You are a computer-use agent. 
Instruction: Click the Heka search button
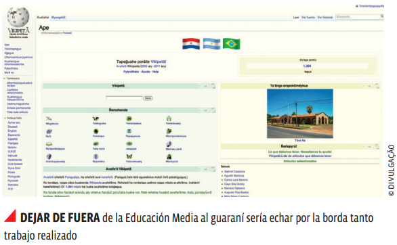148,98
